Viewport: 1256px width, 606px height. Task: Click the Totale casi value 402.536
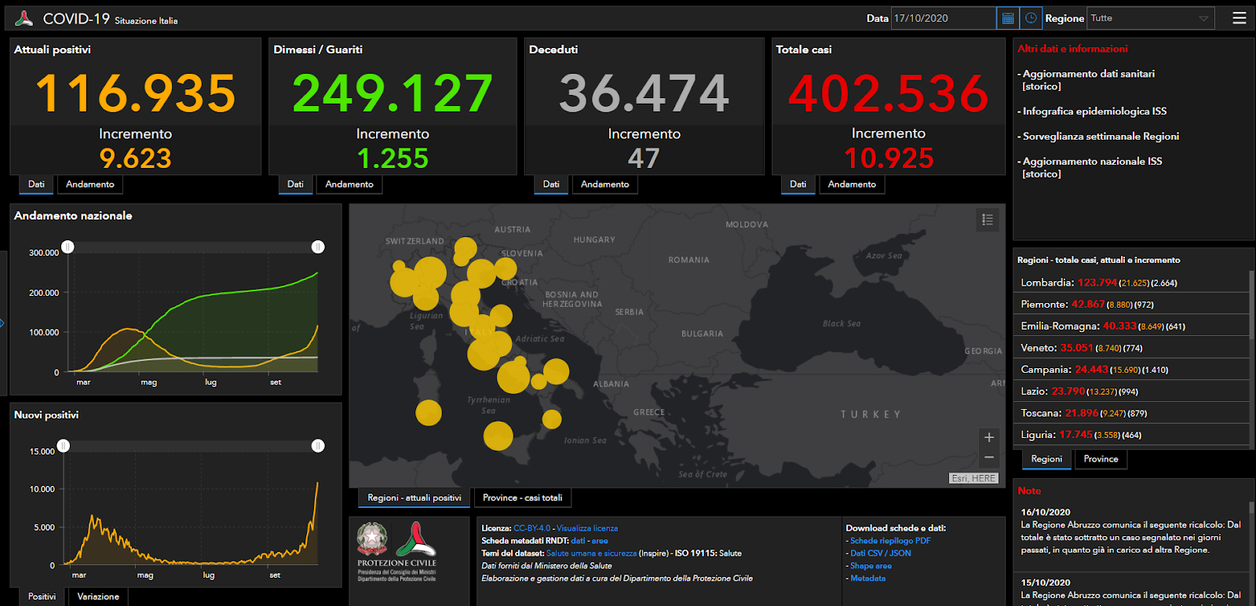[x=889, y=93]
